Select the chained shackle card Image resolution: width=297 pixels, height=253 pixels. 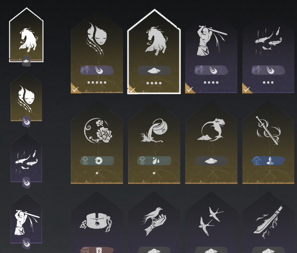(97, 222)
